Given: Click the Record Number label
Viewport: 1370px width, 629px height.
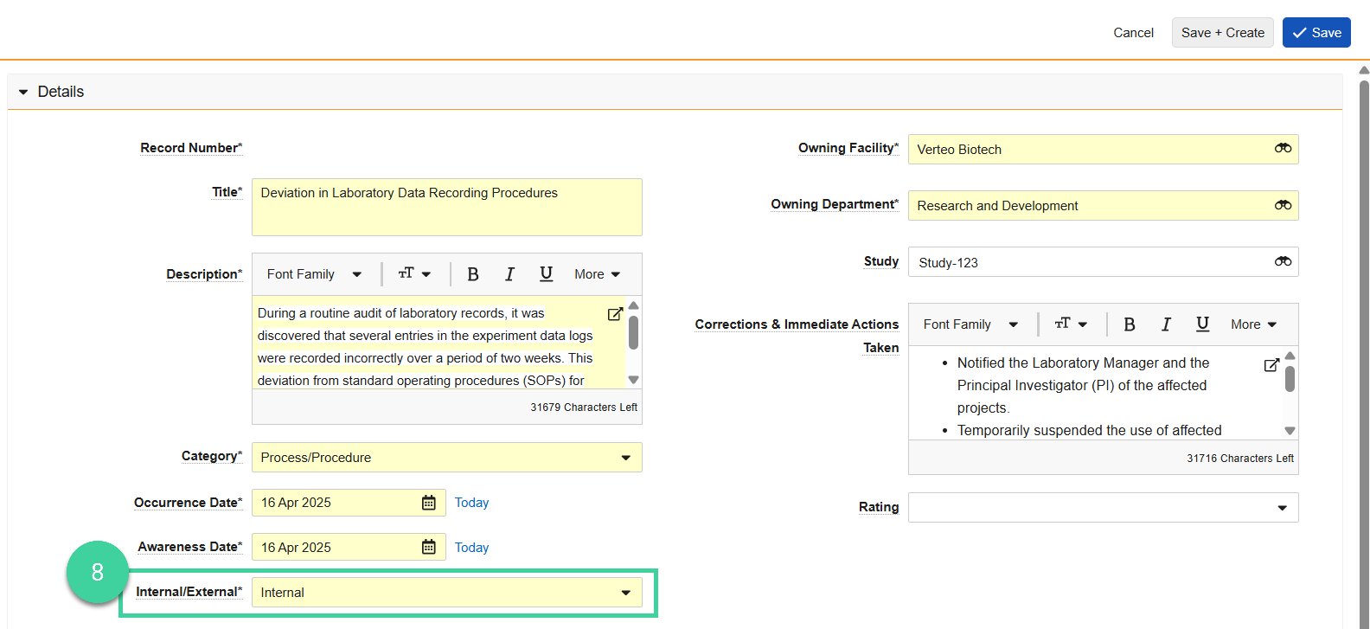Looking at the screenshot, I should click(191, 148).
